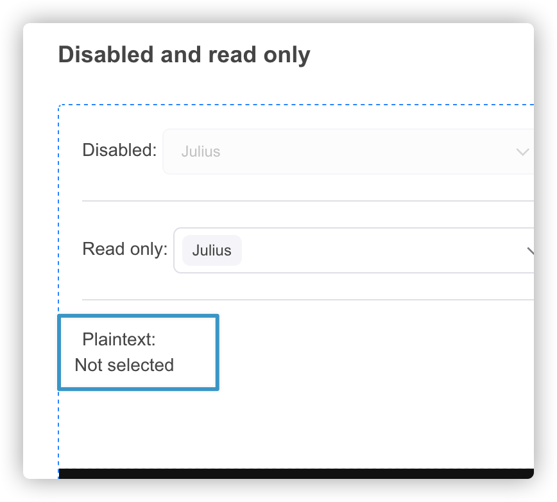Click the highlighted Plaintext box
The width and height of the screenshot is (557, 502).
138,352
